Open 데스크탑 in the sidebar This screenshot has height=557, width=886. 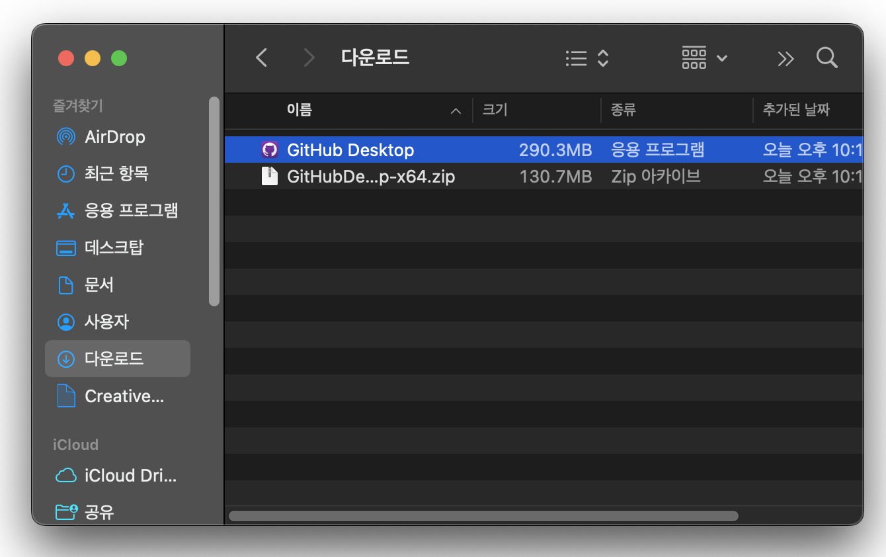tap(118, 248)
